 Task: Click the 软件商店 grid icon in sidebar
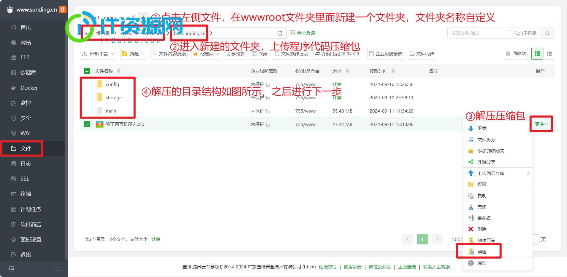point(14,224)
